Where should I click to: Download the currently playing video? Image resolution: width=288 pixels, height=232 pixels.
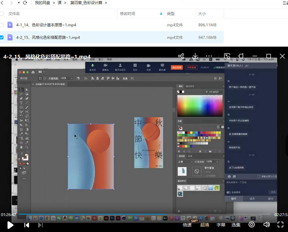(x=195, y=56)
